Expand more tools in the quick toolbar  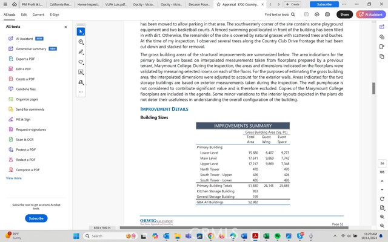[x=81, y=92]
